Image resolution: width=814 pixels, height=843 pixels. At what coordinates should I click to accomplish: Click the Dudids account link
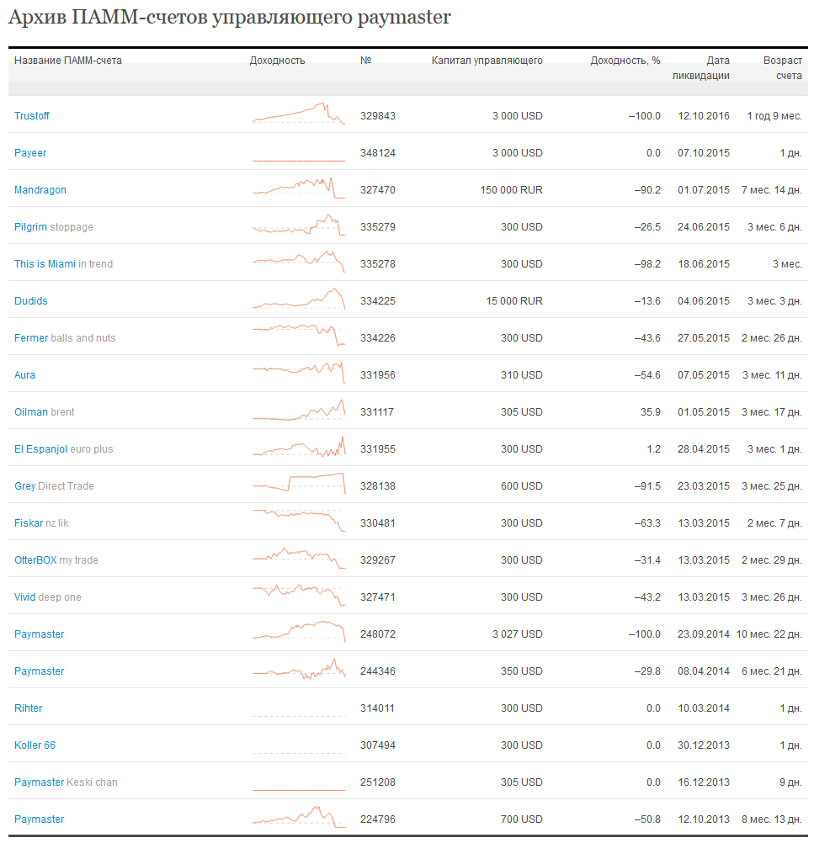pyautogui.click(x=31, y=301)
